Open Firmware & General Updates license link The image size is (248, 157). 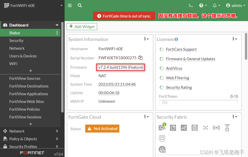190,59
